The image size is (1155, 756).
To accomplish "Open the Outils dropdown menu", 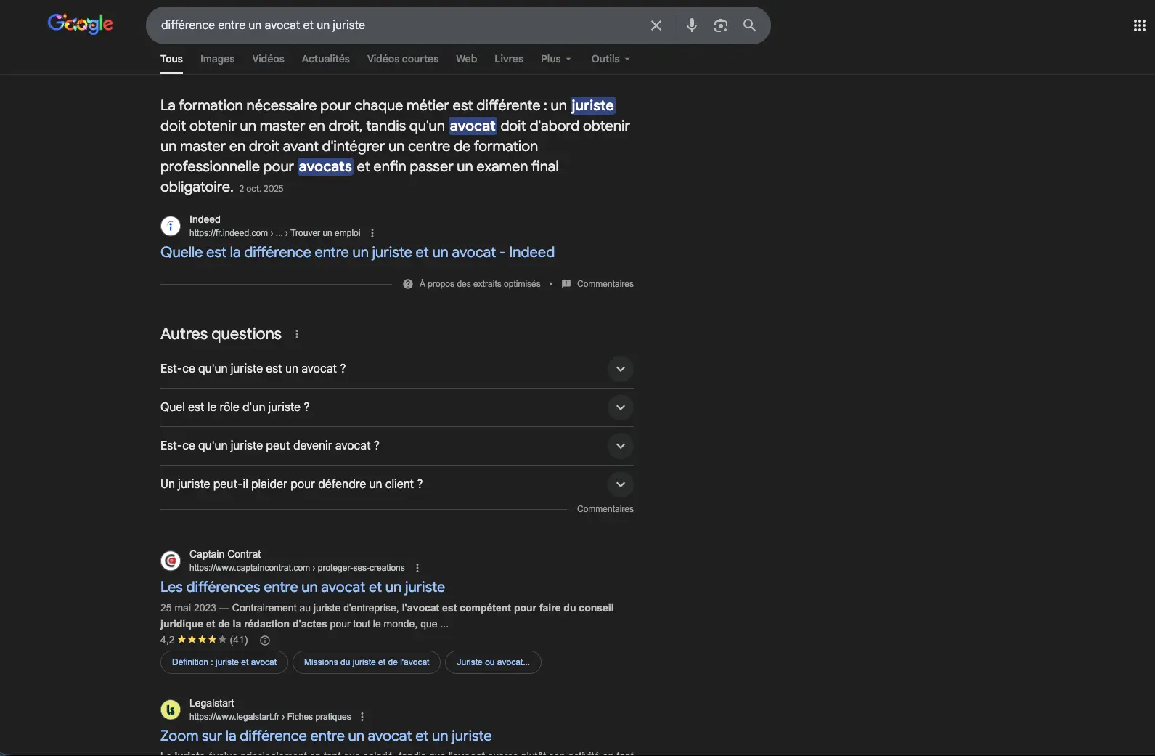I will pos(608,59).
